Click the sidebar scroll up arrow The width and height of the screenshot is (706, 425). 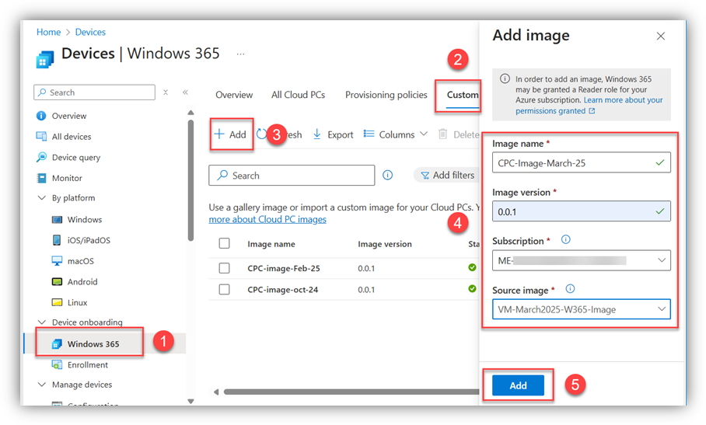click(x=191, y=113)
